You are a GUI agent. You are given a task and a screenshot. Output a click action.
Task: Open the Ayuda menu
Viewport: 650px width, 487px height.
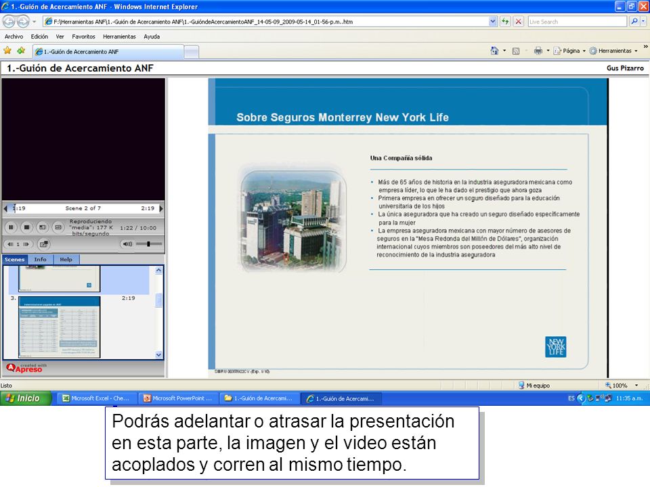coord(152,37)
